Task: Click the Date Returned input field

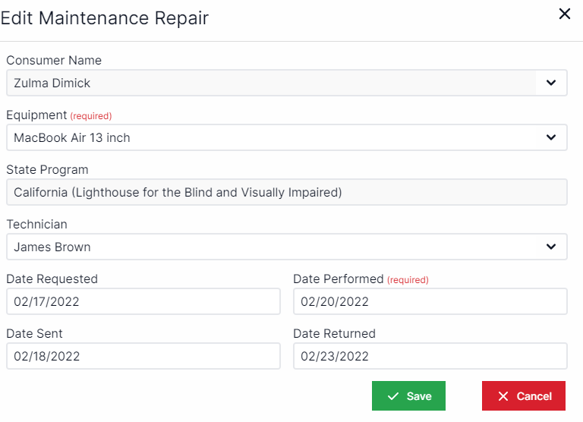Action: tap(430, 356)
